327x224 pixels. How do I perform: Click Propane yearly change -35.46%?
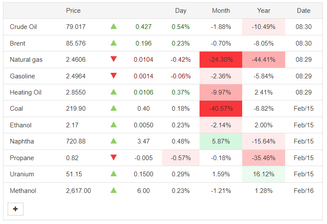point(263,158)
